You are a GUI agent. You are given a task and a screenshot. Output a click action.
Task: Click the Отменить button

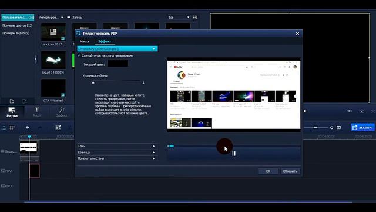(290, 171)
